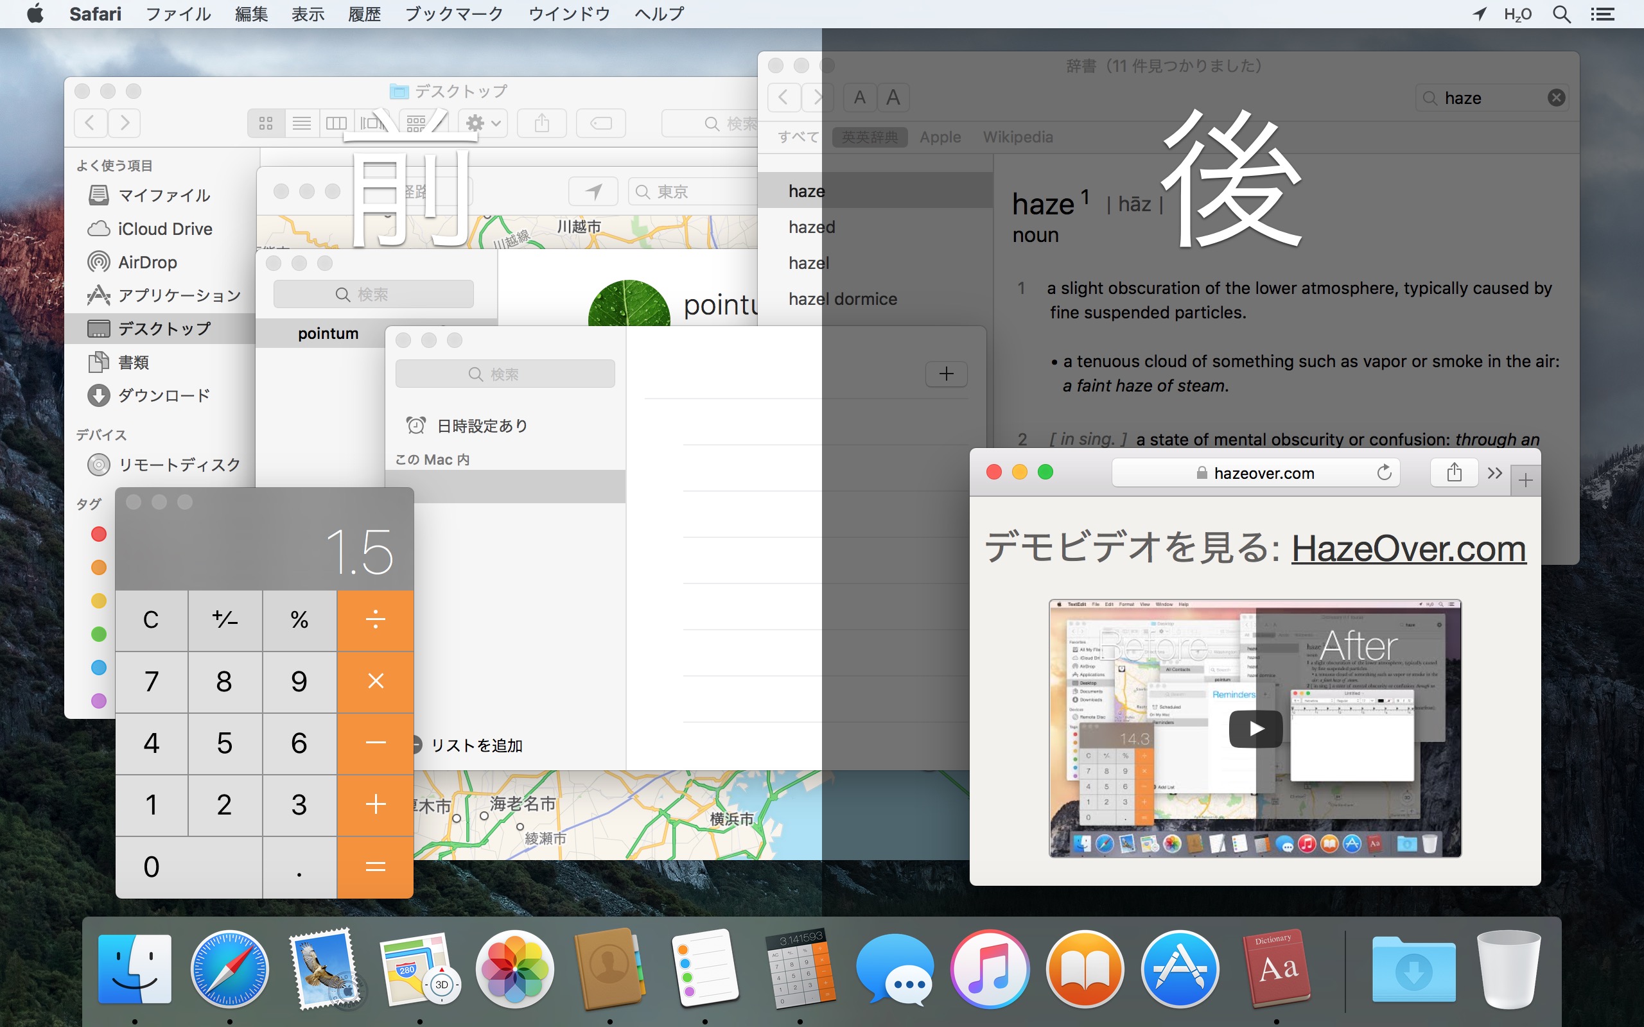
Task: Increase Dictionary font size with large A
Action: [x=893, y=98]
